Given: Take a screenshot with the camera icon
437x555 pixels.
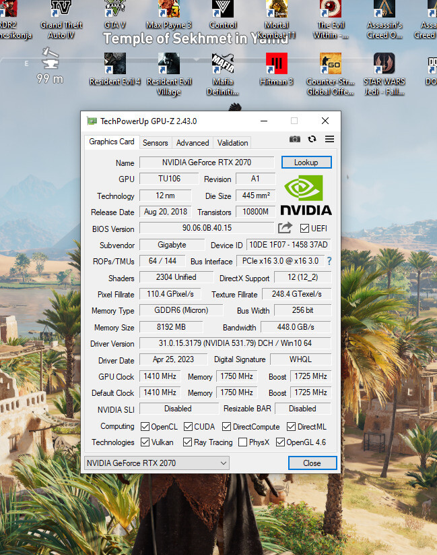Looking at the screenshot, I should [x=294, y=139].
